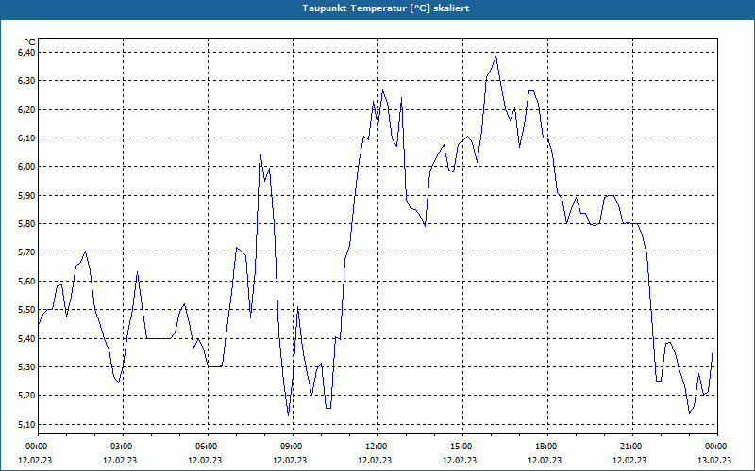Click the chart title Taupunkt-Temperatur [°C] skaliert
Viewport: 755px width, 471px height.
click(386, 8)
